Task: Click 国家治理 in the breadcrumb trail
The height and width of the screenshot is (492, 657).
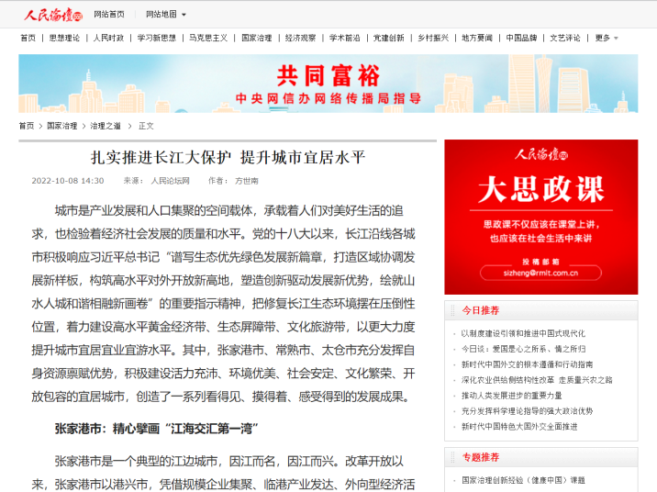Action: click(62, 126)
